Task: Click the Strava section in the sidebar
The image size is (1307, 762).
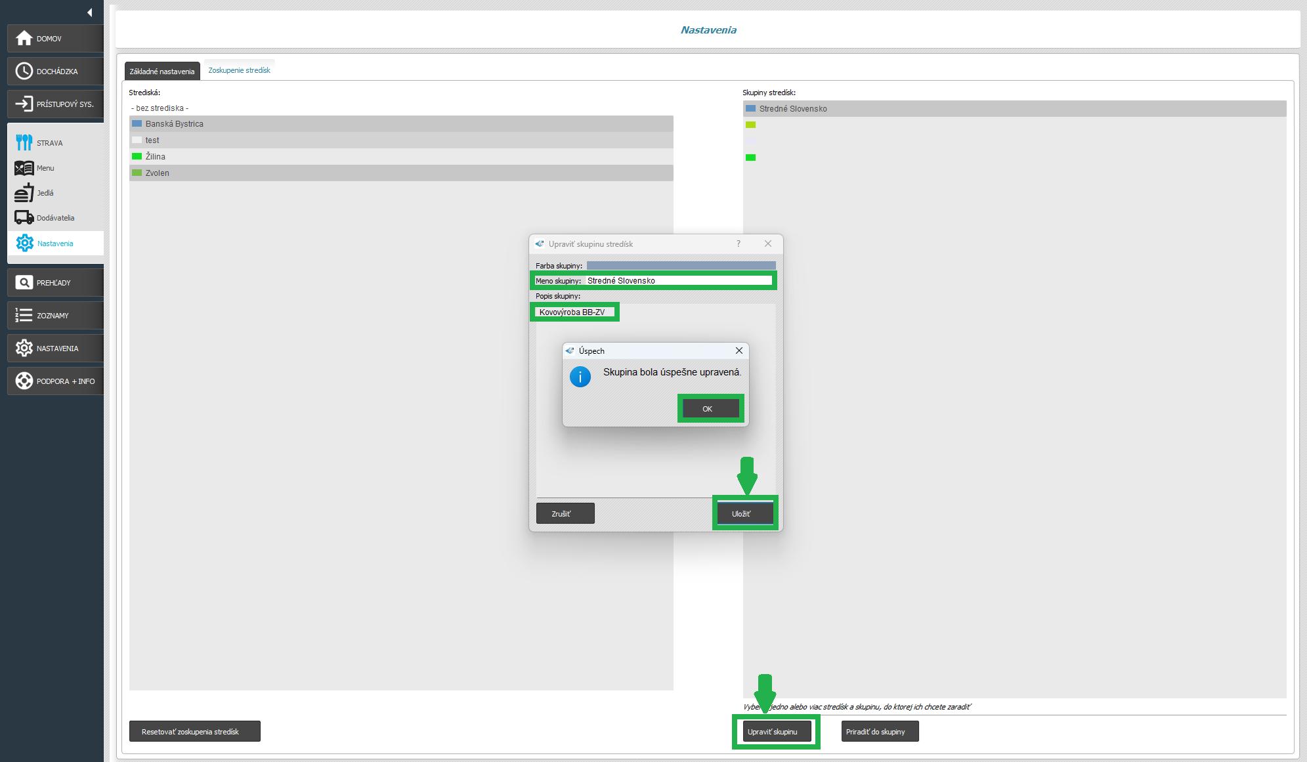Action: pyautogui.click(x=49, y=143)
